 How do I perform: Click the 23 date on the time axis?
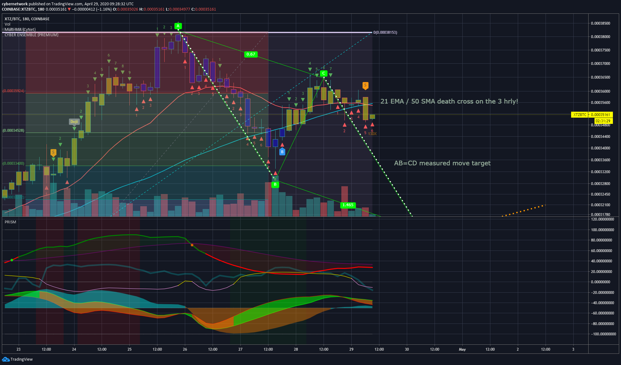pos(18,349)
